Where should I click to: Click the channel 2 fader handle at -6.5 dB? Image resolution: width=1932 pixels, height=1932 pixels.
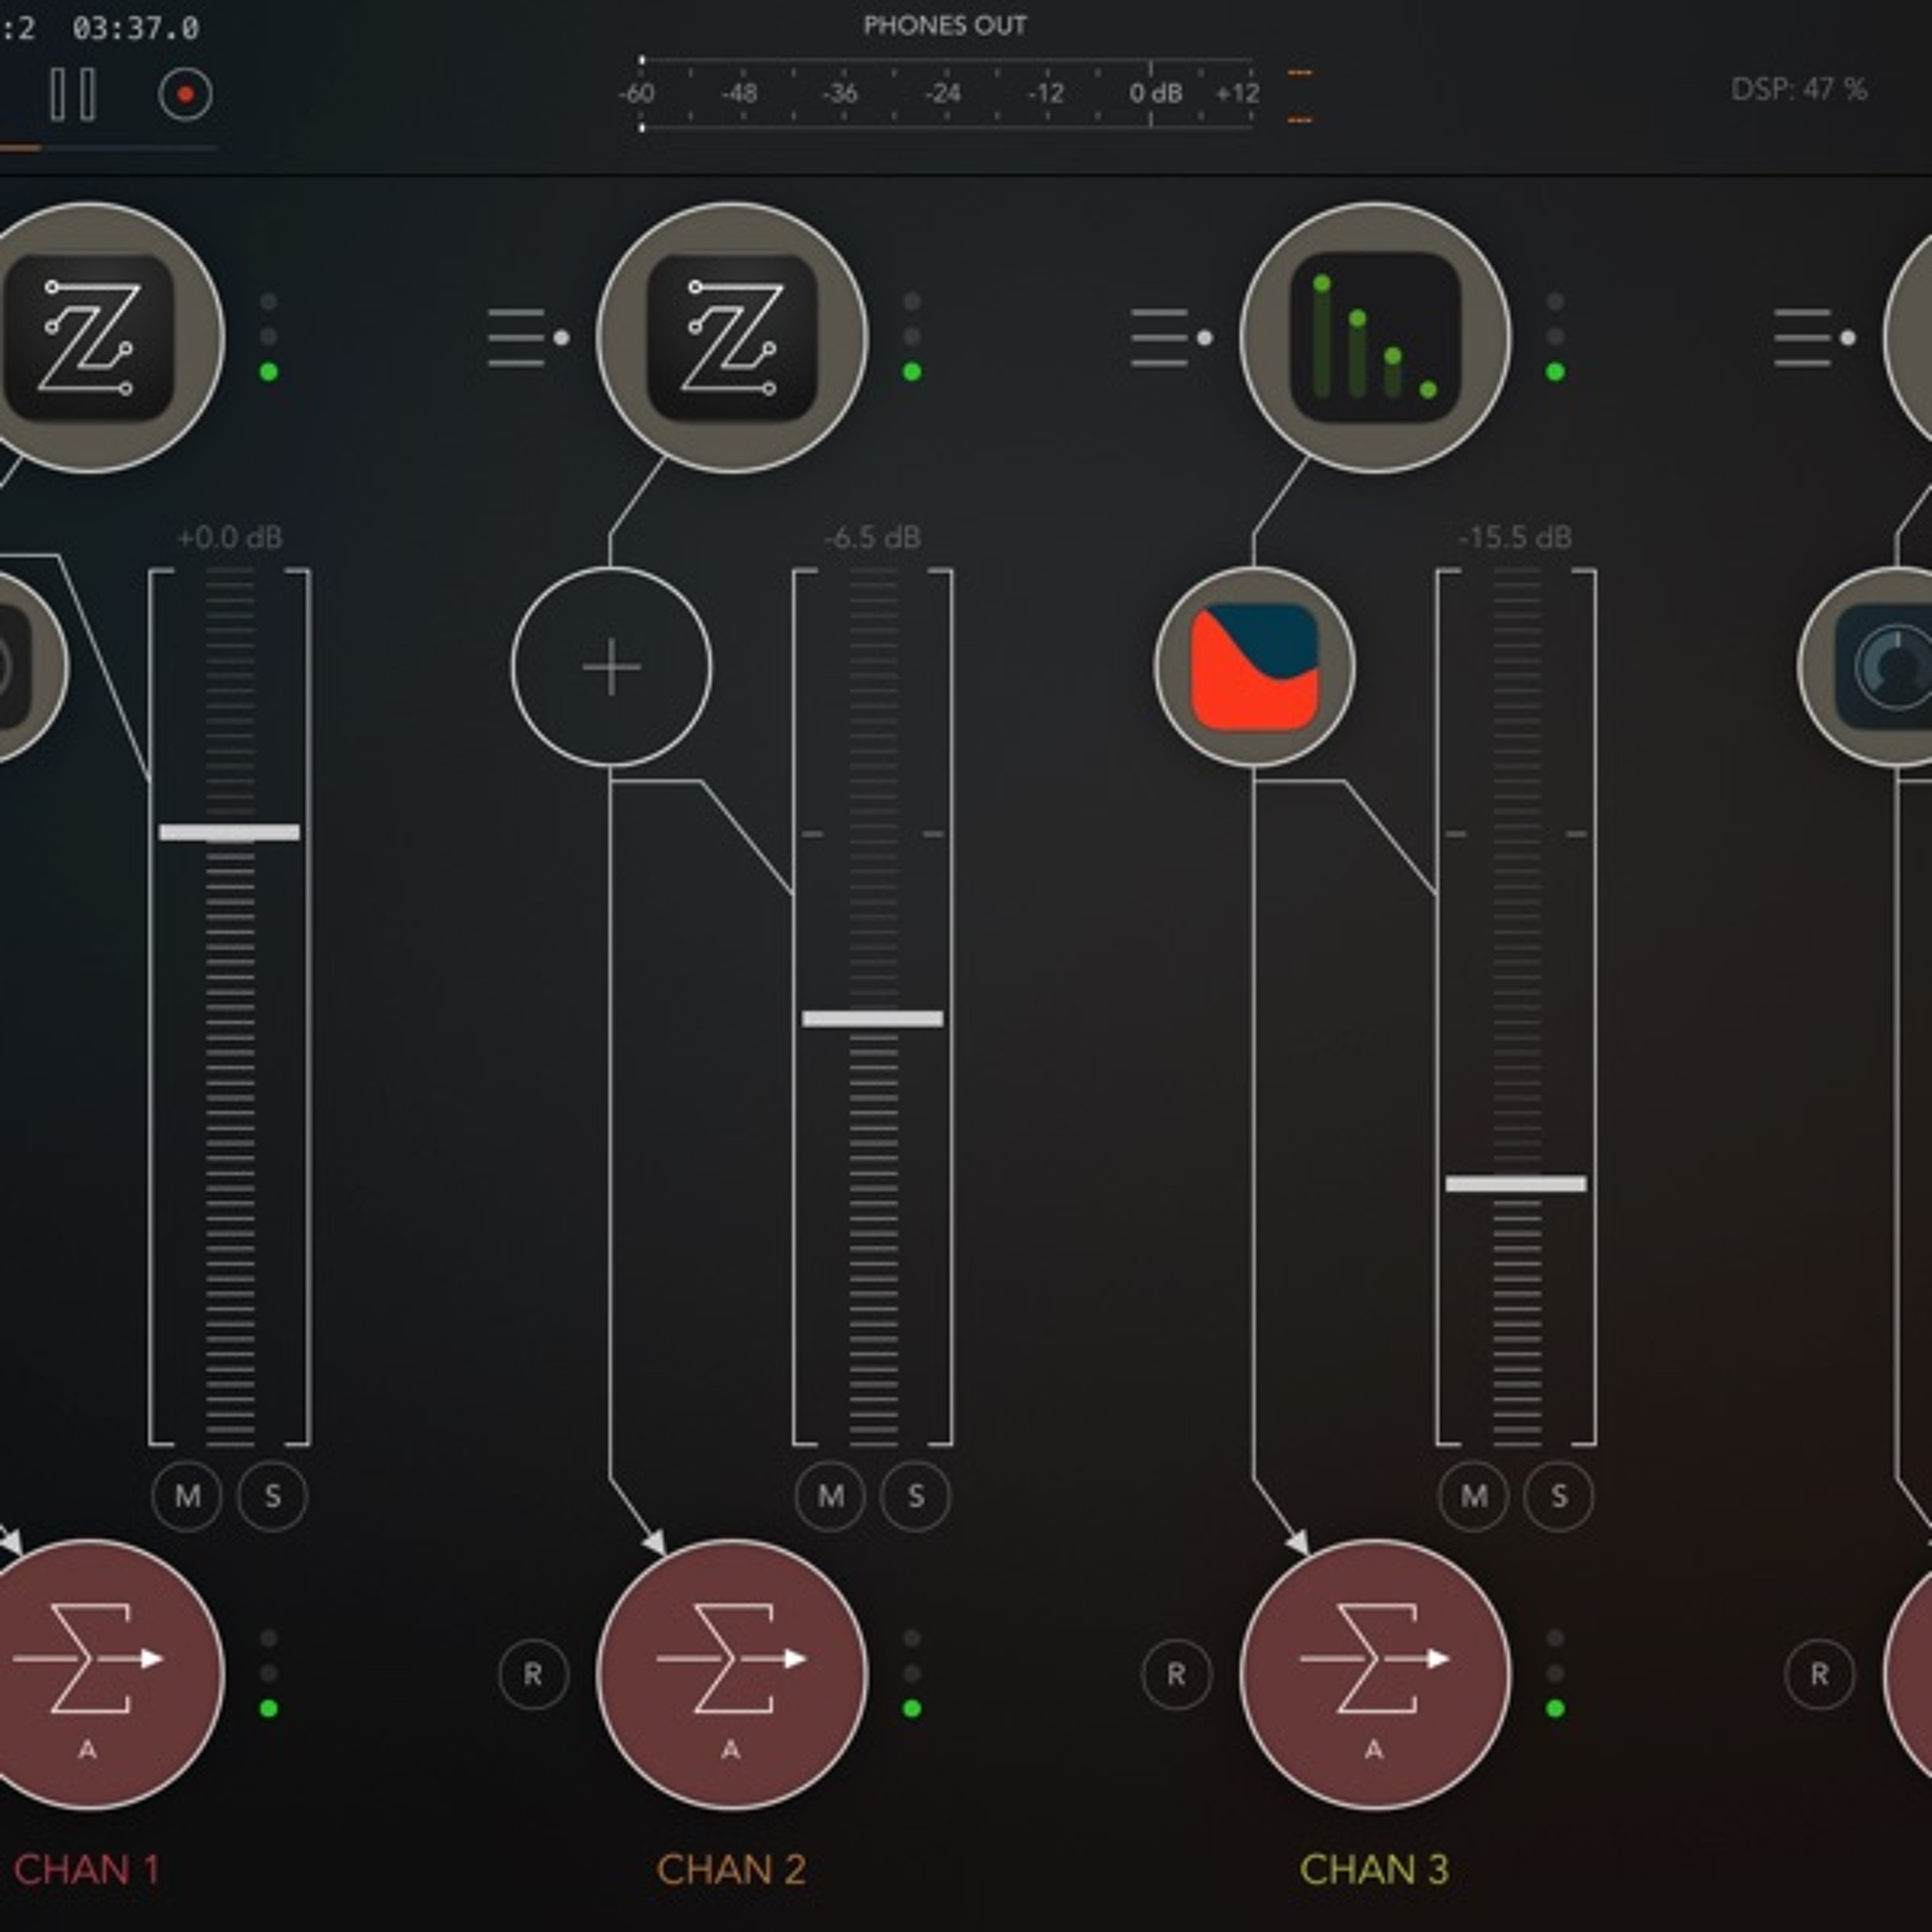point(872,1018)
